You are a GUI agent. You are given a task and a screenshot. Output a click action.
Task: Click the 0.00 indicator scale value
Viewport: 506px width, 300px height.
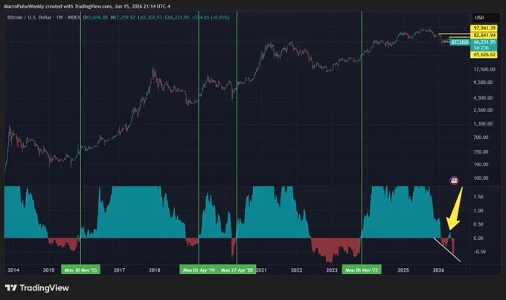pos(478,238)
